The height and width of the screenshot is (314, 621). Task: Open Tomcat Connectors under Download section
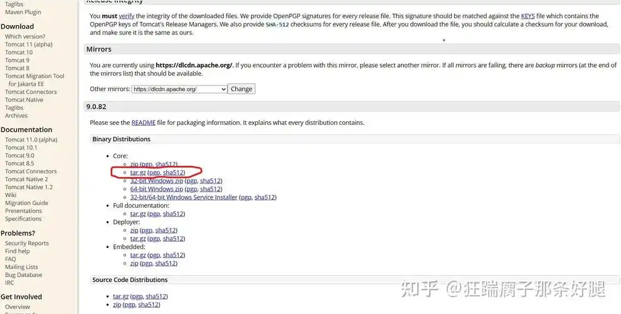(x=31, y=92)
